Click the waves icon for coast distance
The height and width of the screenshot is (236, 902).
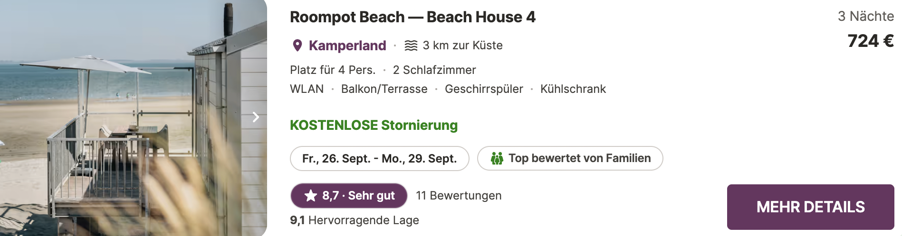coord(411,45)
